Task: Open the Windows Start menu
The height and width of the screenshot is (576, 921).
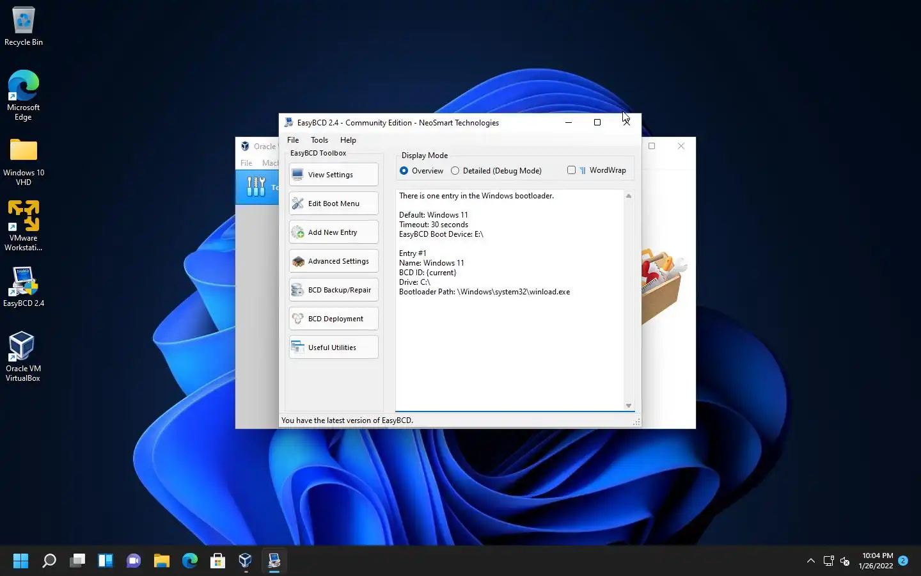Action: (x=20, y=561)
